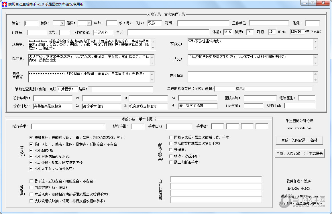Click the 血压 field showing 120/80
Image resolution: width=332 pixels, height=214 pixels.
coord(297,32)
